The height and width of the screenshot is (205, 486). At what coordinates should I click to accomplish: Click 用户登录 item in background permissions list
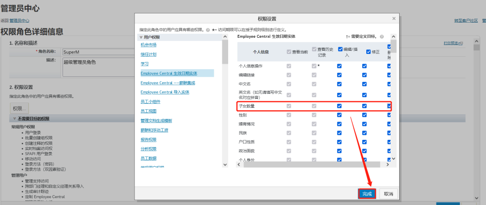tap(33, 133)
